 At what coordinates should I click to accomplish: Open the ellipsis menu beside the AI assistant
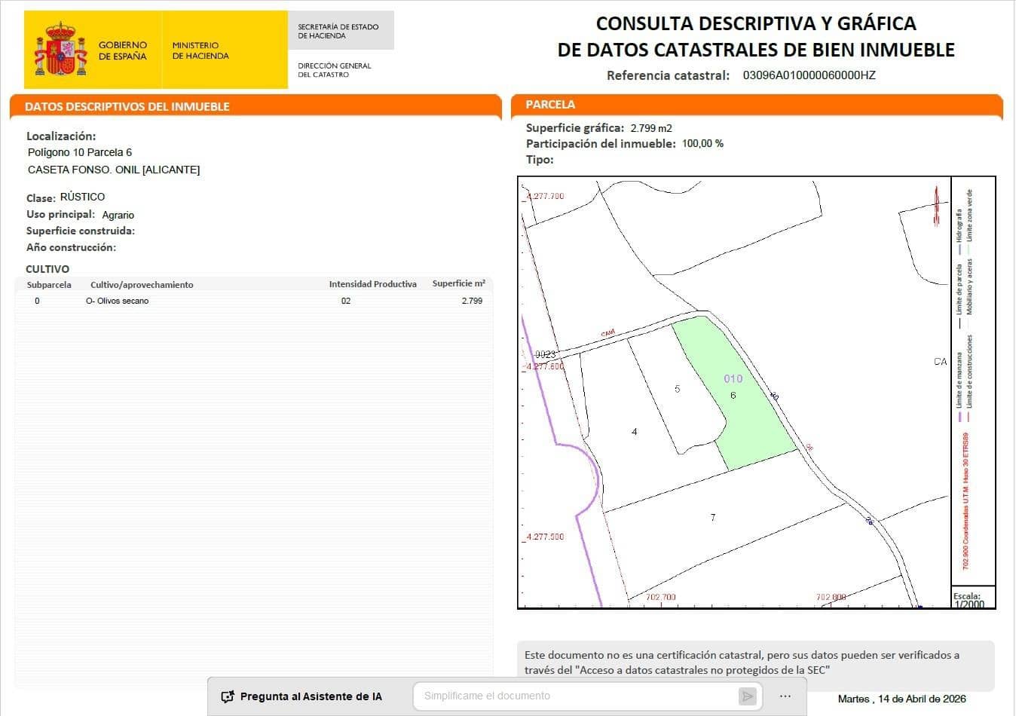785,696
